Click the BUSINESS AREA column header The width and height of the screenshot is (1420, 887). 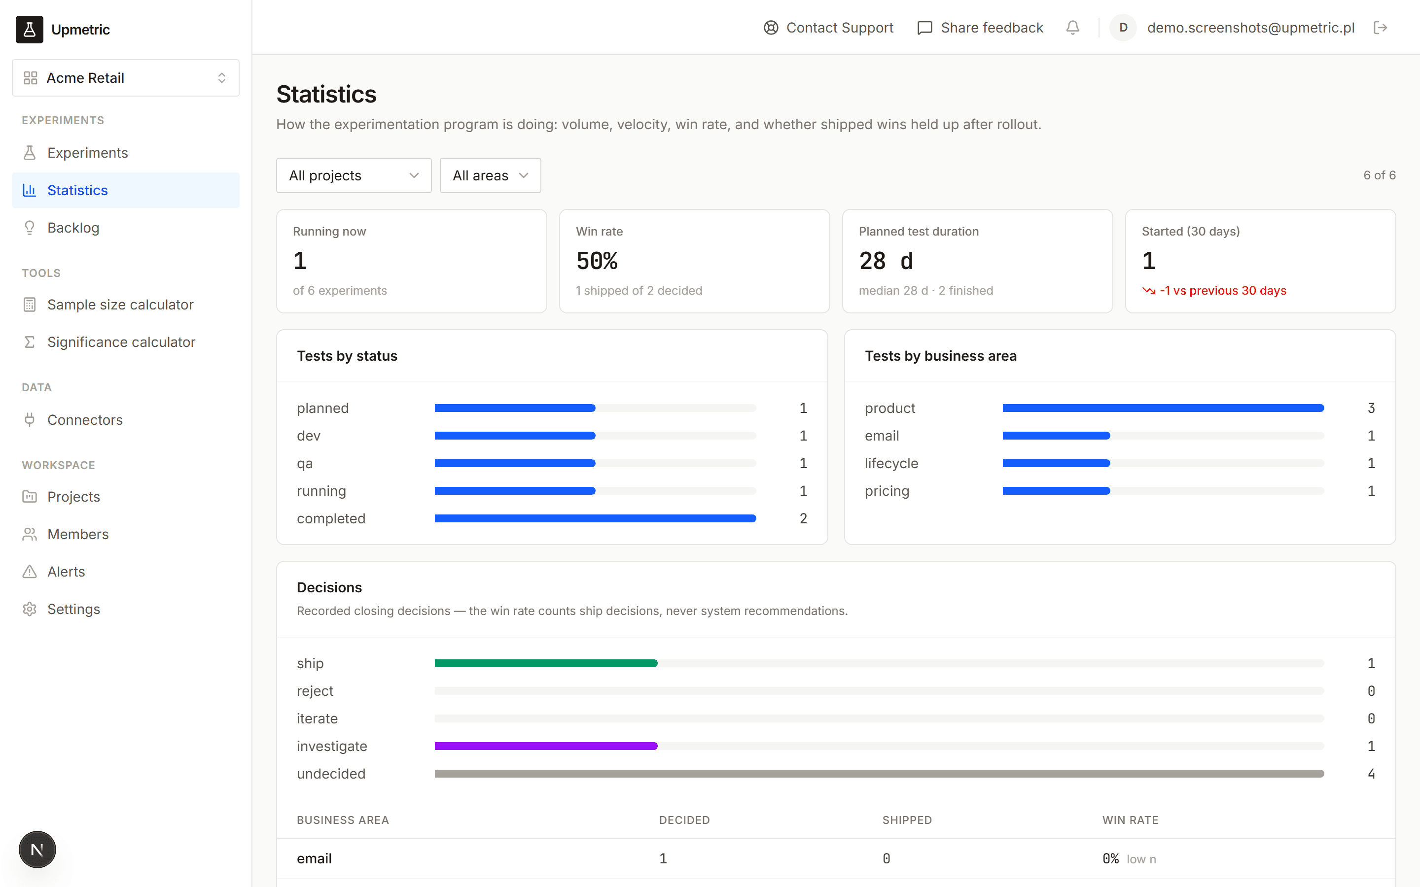(x=343, y=819)
